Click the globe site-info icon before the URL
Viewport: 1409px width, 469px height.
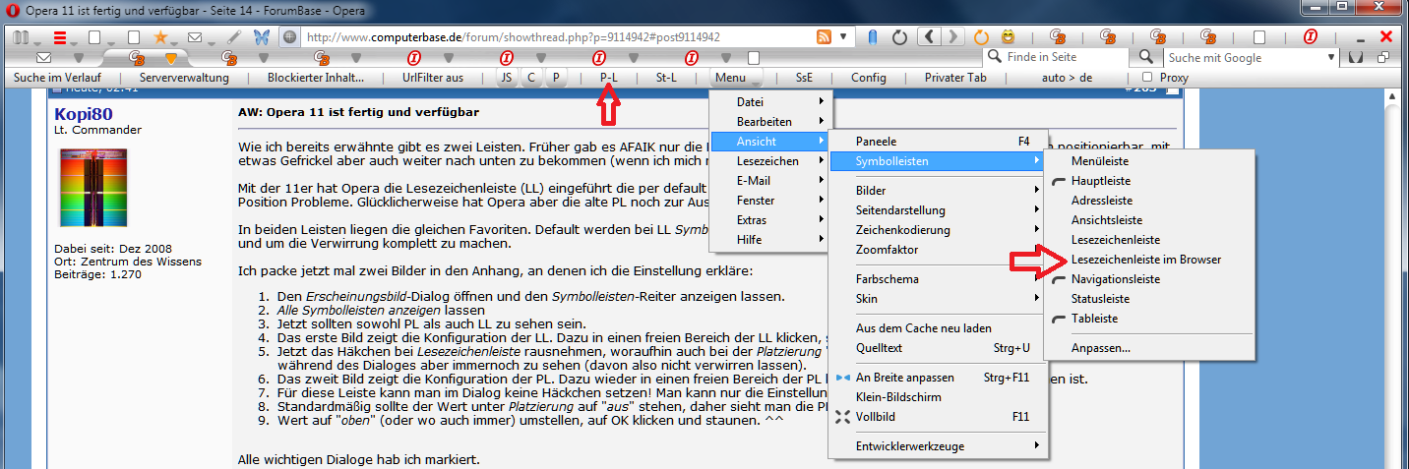(x=289, y=37)
